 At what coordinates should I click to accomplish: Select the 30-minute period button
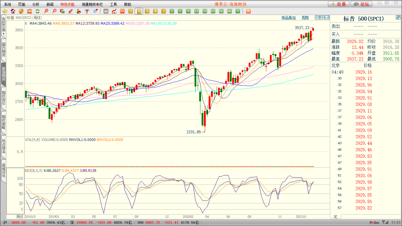pyautogui.click(x=205, y=11)
